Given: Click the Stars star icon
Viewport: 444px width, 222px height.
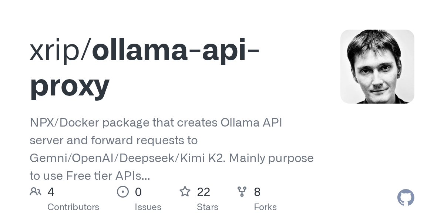Looking at the screenshot, I should (185, 192).
